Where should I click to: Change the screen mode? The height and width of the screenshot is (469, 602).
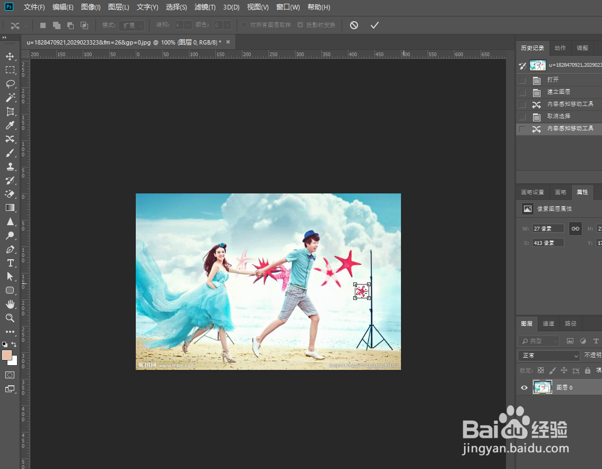(x=10, y=389)
